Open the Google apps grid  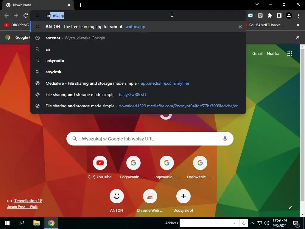290,54
